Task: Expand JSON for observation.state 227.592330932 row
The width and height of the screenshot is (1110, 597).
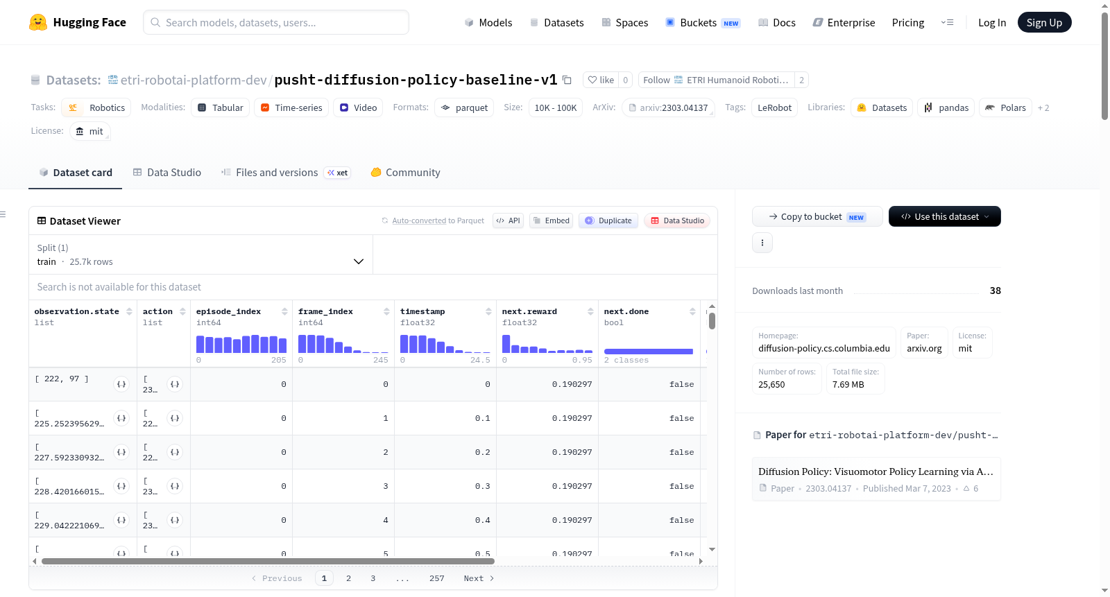Action: click(x=121, y=452)
